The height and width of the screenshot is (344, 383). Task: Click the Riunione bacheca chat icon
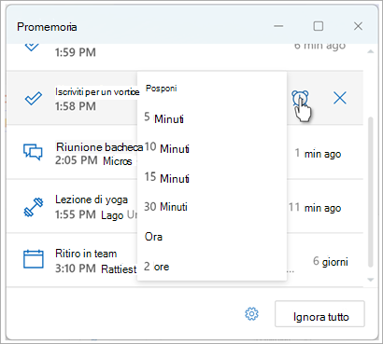33,152
